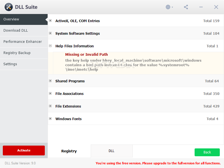Click Total 159 count
This screenshot has height=168, width=224.
[x=211, y=21]
